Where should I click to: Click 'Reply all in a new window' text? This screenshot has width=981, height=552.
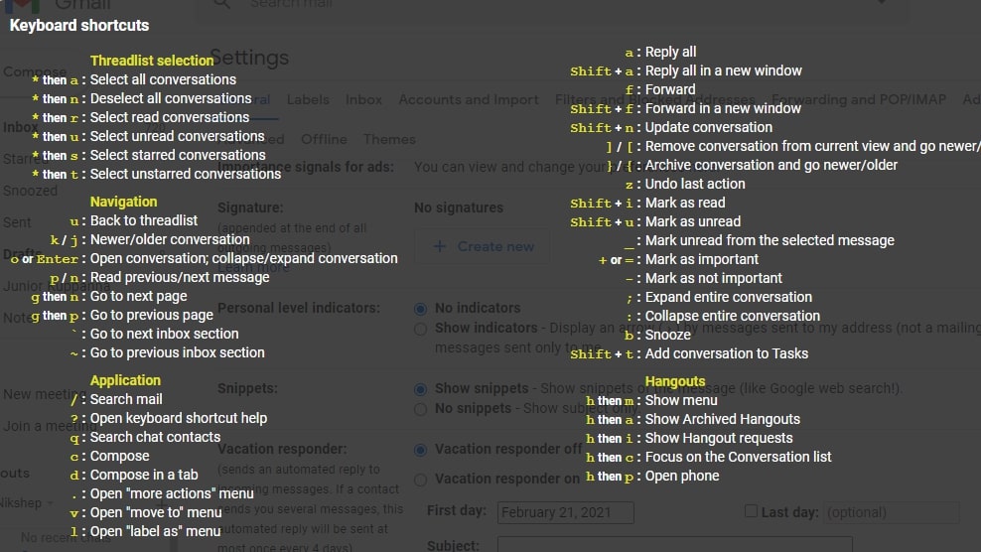click(723, 70)
